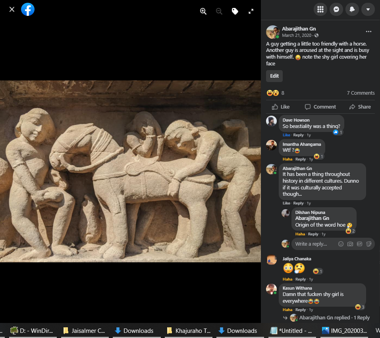
Task: Toggle the Haha reaction on Kasun Withana's comment
Action: tap(287, 309)
